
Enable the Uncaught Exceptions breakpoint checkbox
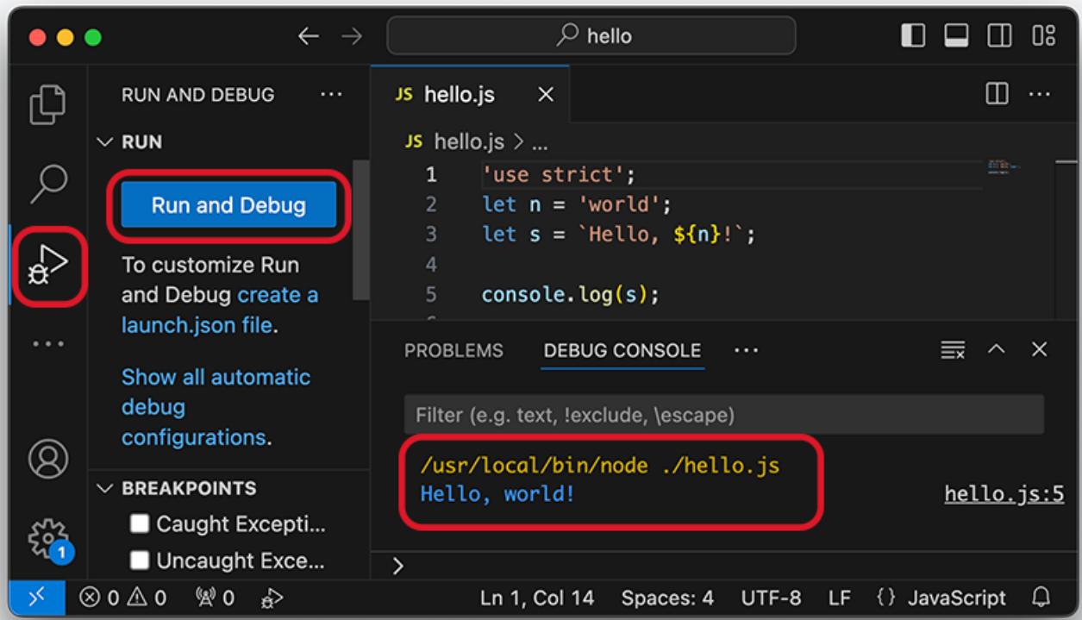click(x=141, y=561)
